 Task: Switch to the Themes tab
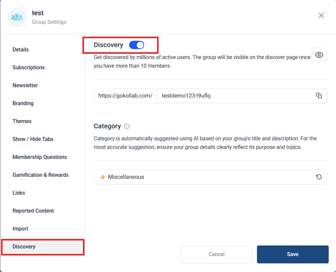click(22, 121)
